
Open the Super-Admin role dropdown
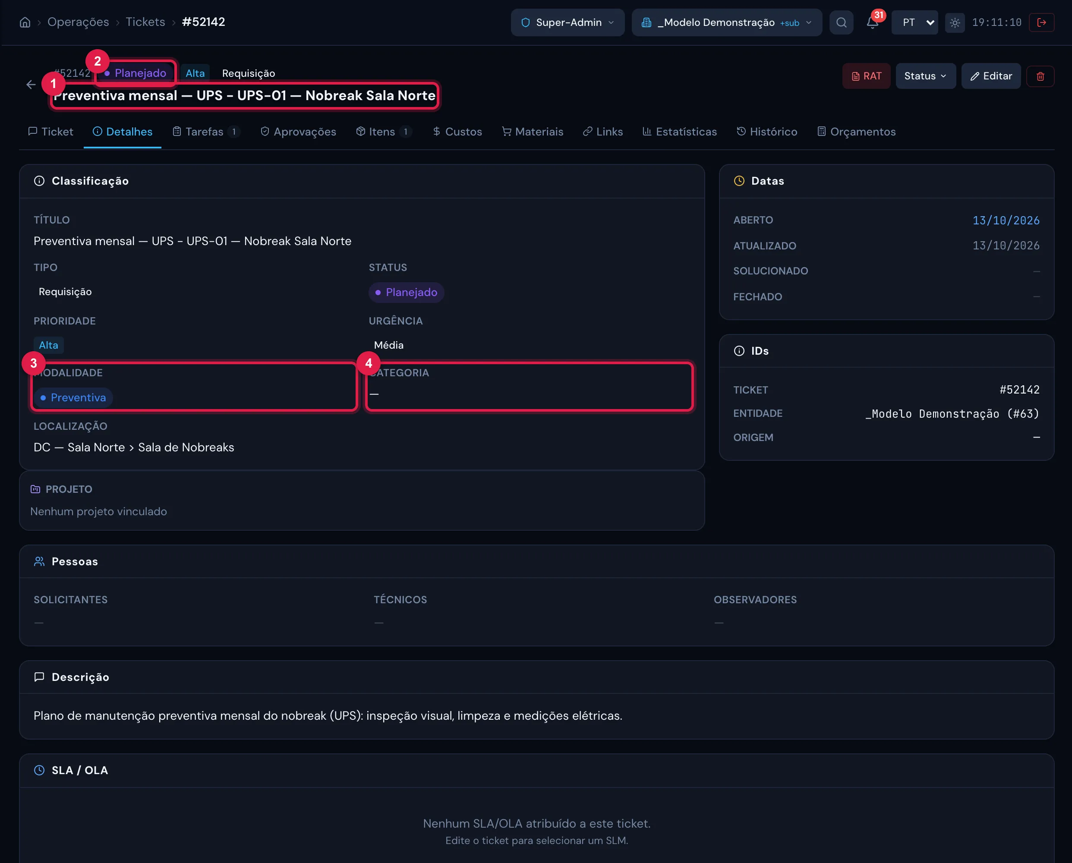pyautogui.click(x=568, y=22)
